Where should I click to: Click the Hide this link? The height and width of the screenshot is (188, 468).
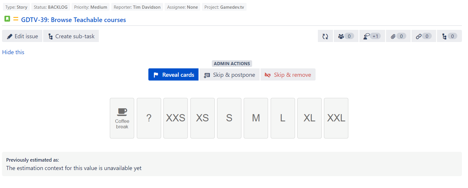[x=13, y=52]
